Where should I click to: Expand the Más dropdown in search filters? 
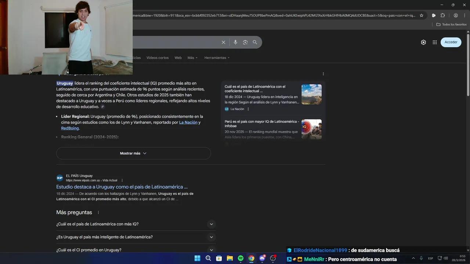192,58
